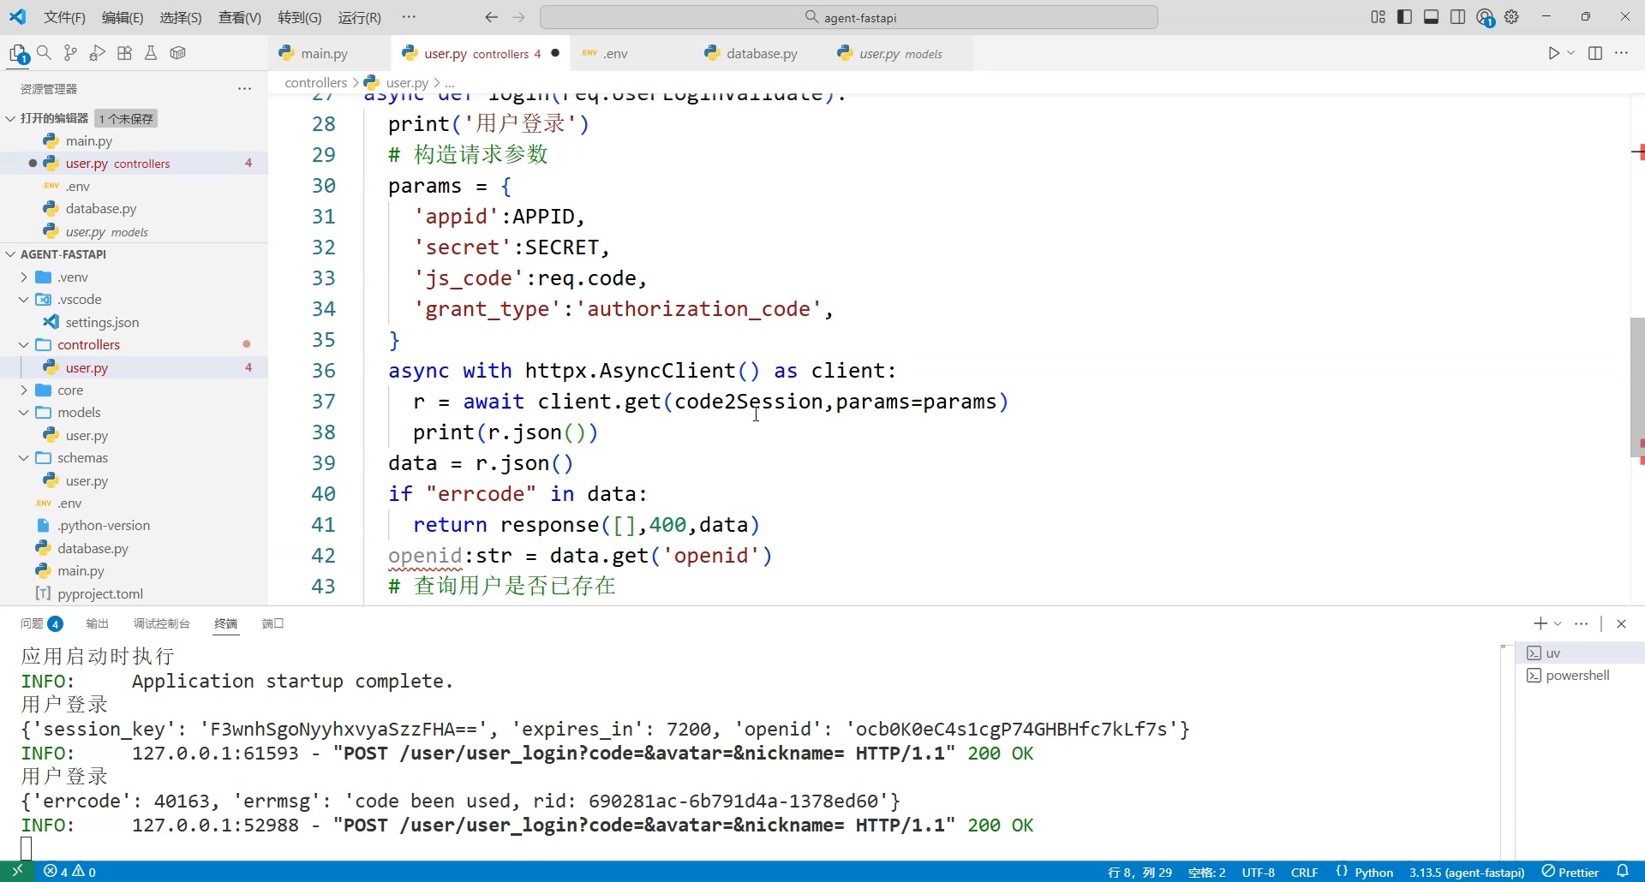Open terminal launch profile dropdown
This screenshot has height=882, width=1645.
pos(1558,623)
